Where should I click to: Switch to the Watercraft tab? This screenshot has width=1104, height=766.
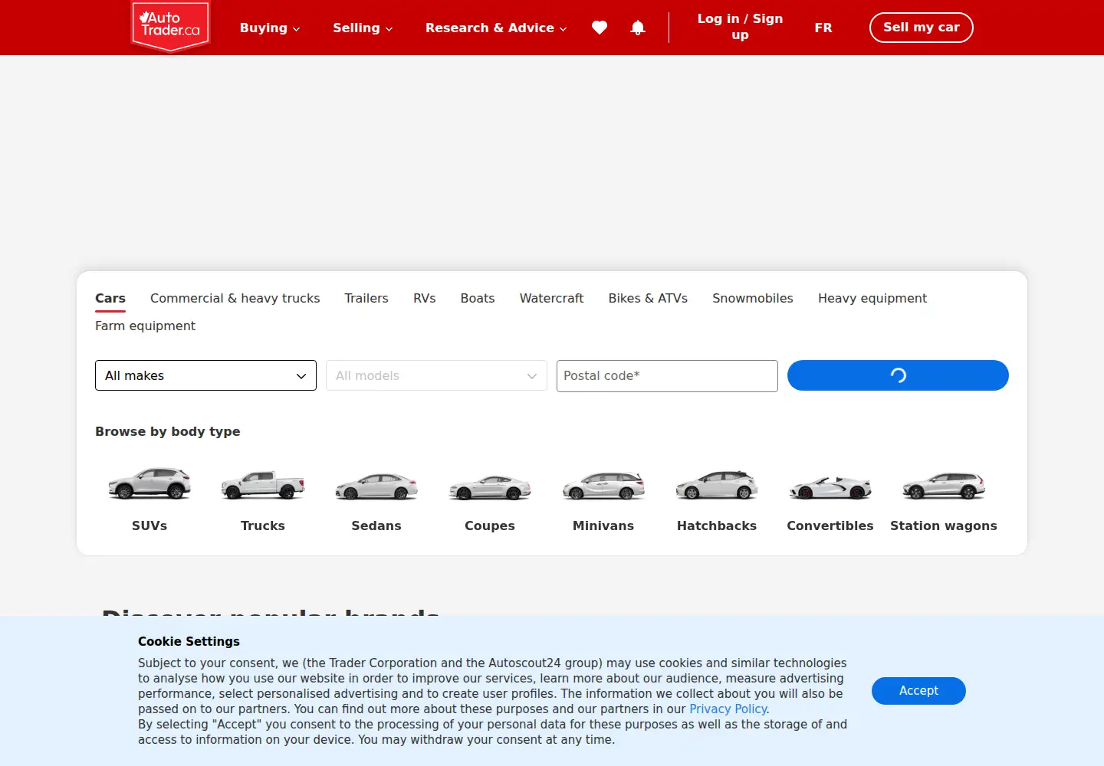(551, 298)
